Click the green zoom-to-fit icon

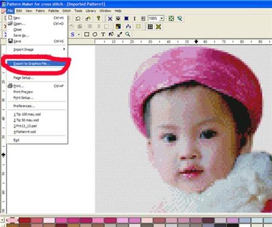pyautogui.click(x=171, y=19)
